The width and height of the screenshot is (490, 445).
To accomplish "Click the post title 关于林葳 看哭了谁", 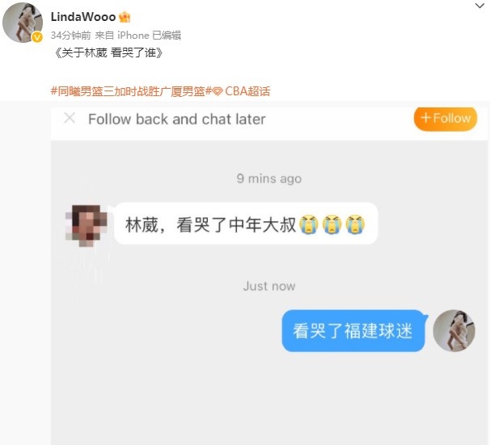I will click(x=108, y=52).
